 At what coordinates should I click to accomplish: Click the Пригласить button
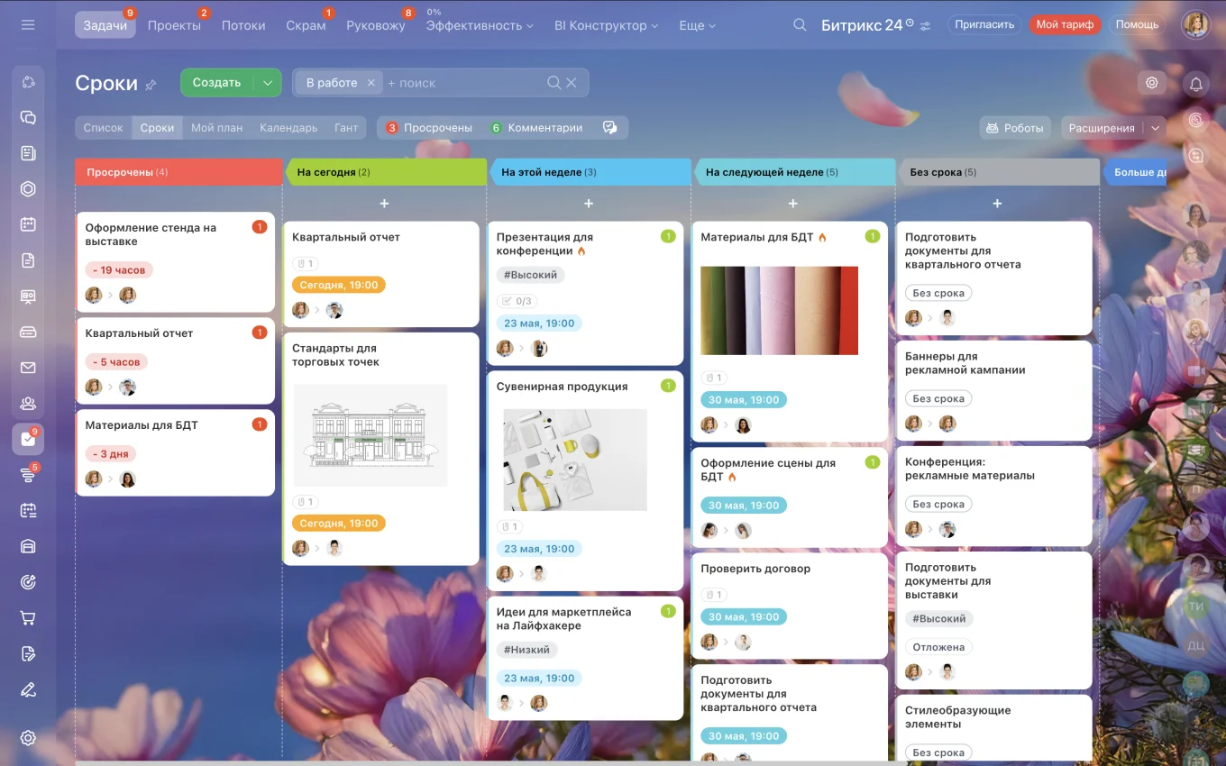point(985,25)
